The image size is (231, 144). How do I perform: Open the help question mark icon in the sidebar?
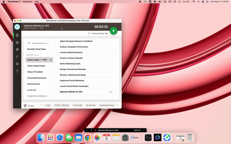tap(17, 71)
